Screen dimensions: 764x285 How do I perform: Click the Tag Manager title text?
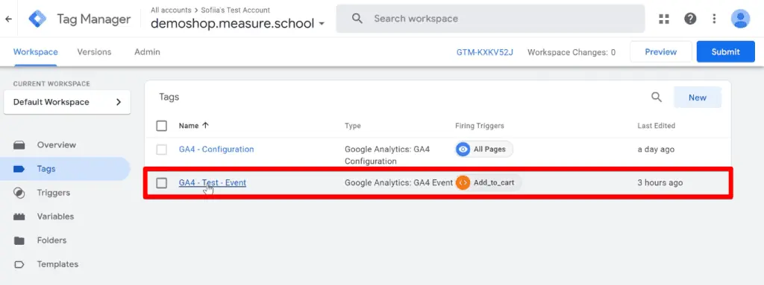(93, 19)
